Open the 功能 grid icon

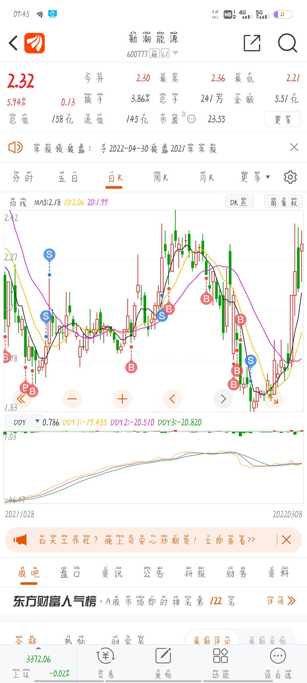click(x=221, y=664)
